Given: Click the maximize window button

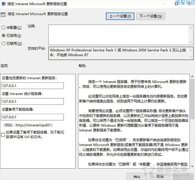Looking at the screenshot, I should click(176, 4).
